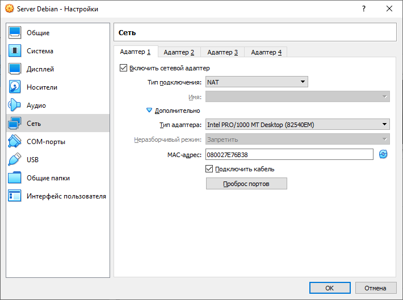Open Дисплей monitor icon in sidebar
This screenshot has height=300, width=403.
click(15, 69)
